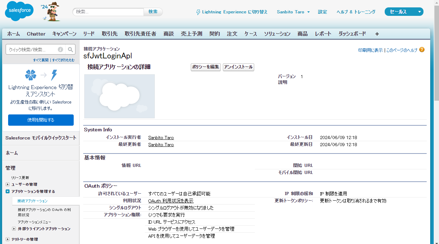
Task: Click the Salesforce cloud logo
Action: (19, 12)
